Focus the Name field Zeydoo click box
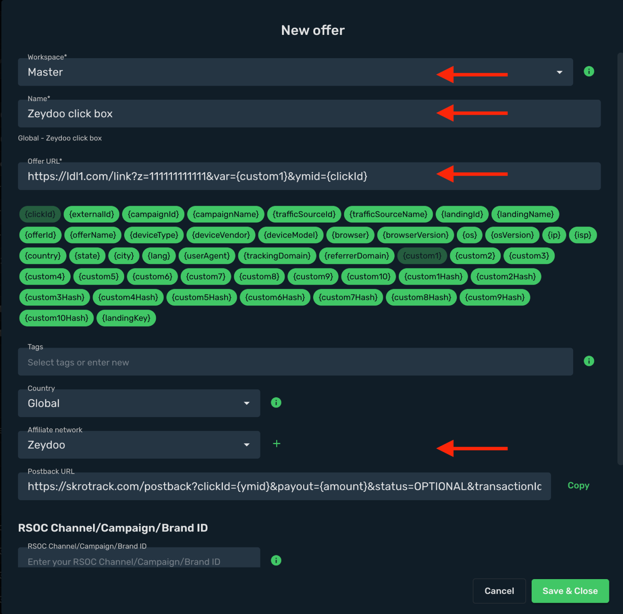Screen dimensions: 623x614 pos(309,114)
